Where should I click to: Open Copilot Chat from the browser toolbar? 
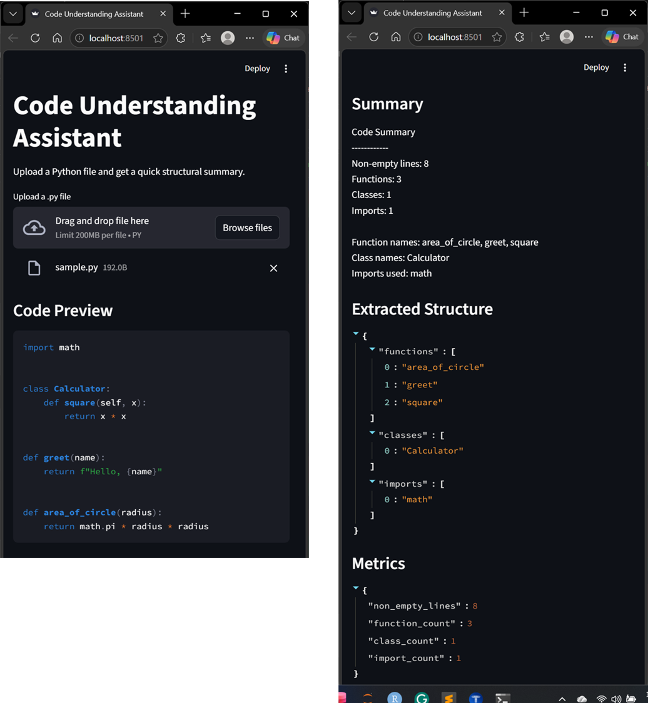click(283, 37)
